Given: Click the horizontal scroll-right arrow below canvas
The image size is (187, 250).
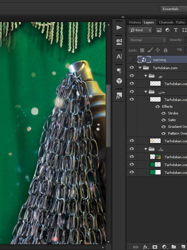Looking at the screenshot, I should point(103,247).
